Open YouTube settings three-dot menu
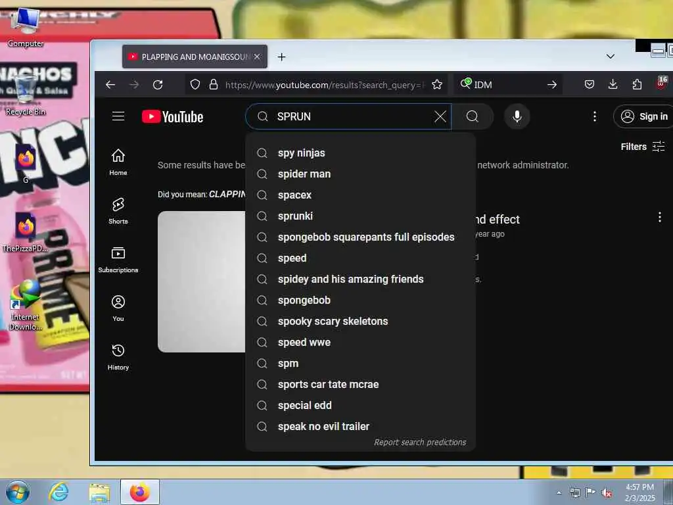The width and height of the screenshot is (673, 505). [594, 116]
